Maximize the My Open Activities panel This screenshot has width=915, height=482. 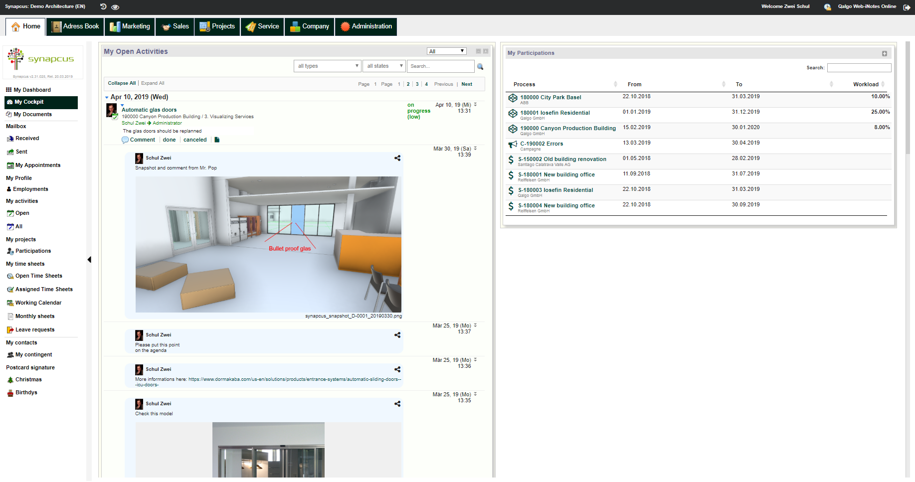[x=486, y=51]
